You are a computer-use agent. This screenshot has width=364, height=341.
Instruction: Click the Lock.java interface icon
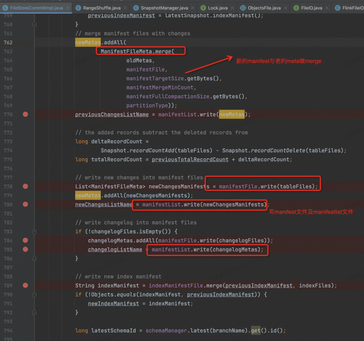(x=203, y=8)
